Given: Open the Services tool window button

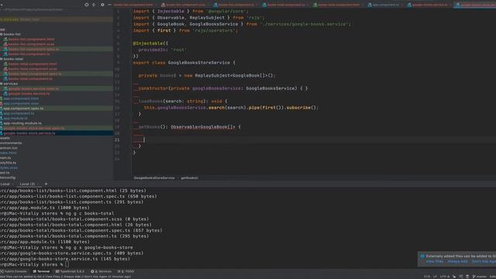Looking at the screenshot, I should tap(102, 271).
